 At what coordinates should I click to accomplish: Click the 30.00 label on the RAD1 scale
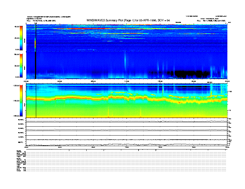pyautogui.click(x=17, y=66)
